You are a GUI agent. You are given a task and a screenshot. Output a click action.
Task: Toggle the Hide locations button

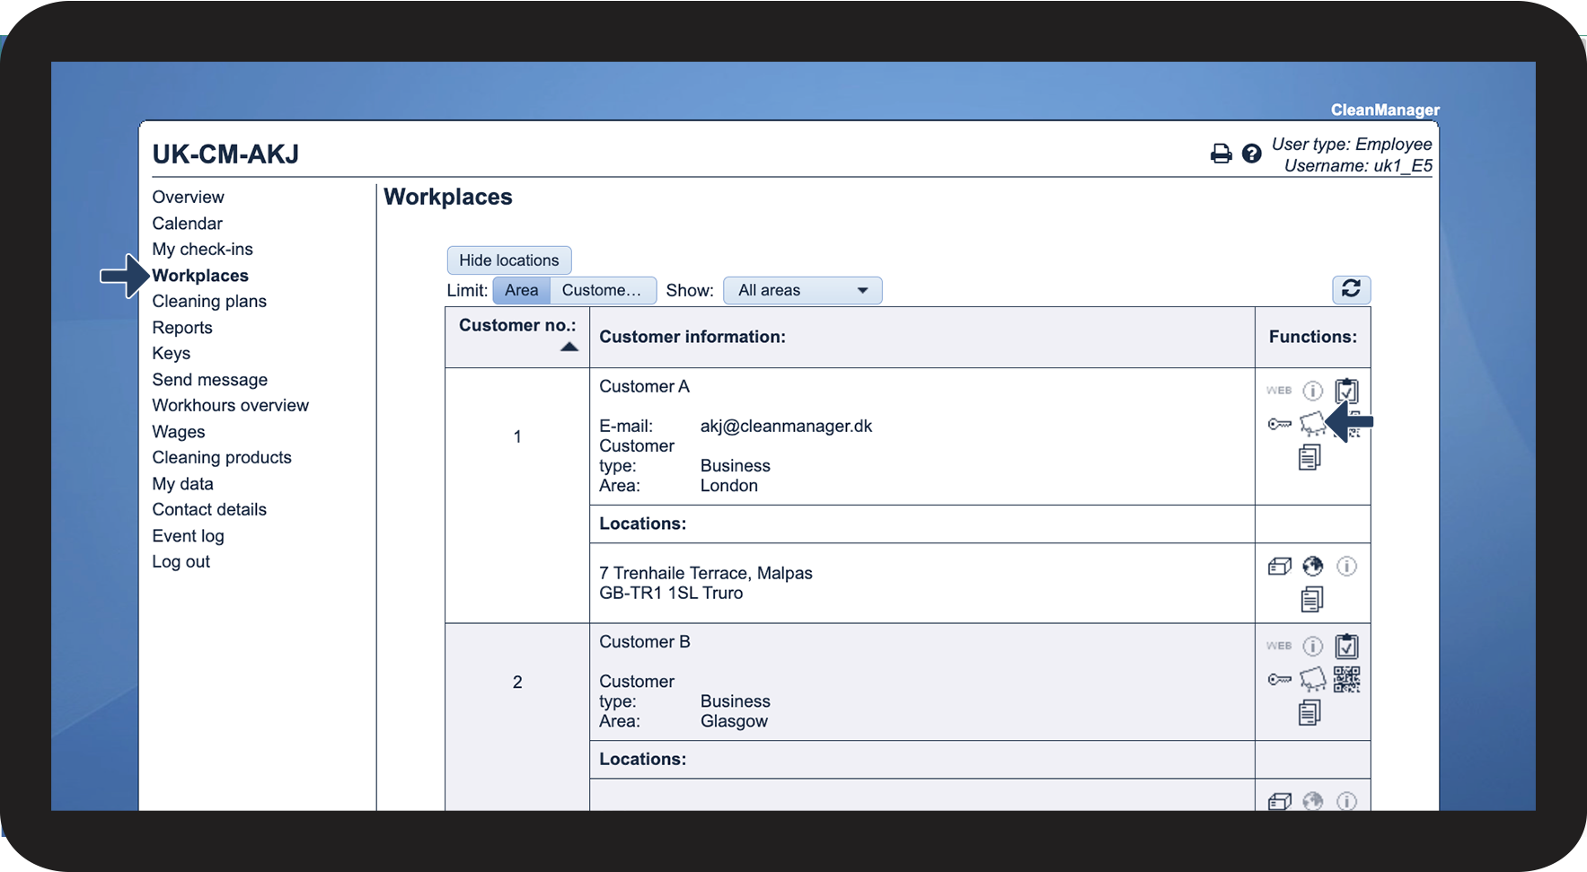508,260
